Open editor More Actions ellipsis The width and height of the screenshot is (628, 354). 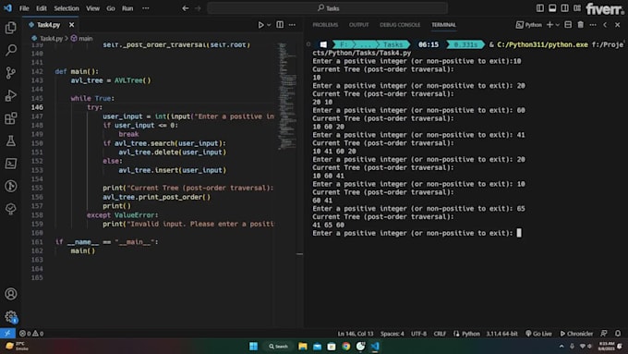tap(292, 25)
